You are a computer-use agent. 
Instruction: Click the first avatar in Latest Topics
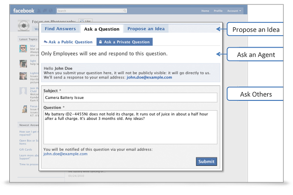[x=23, y=48]
